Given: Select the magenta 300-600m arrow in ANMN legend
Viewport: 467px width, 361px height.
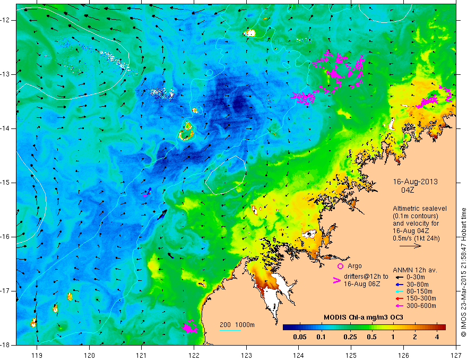Looking at the screenshot, I should coord(400,306).
